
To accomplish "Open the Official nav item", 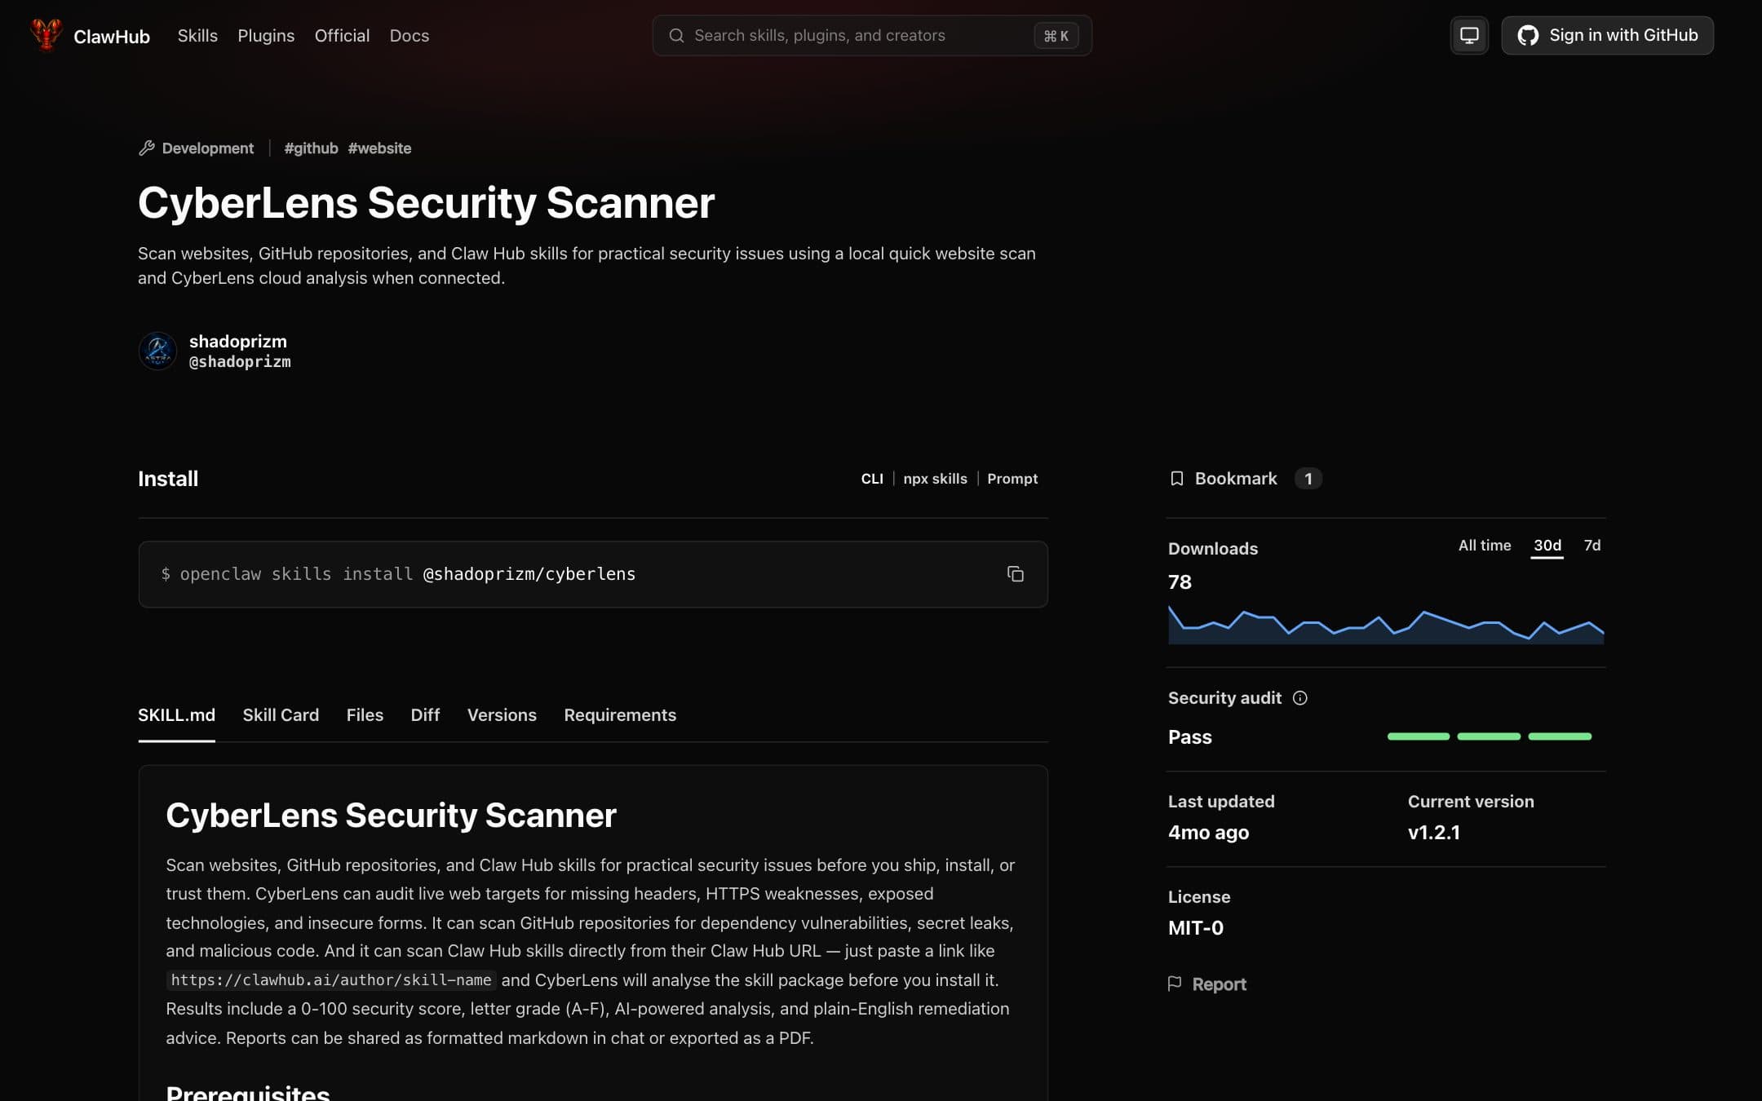I will tap(342, 36).
